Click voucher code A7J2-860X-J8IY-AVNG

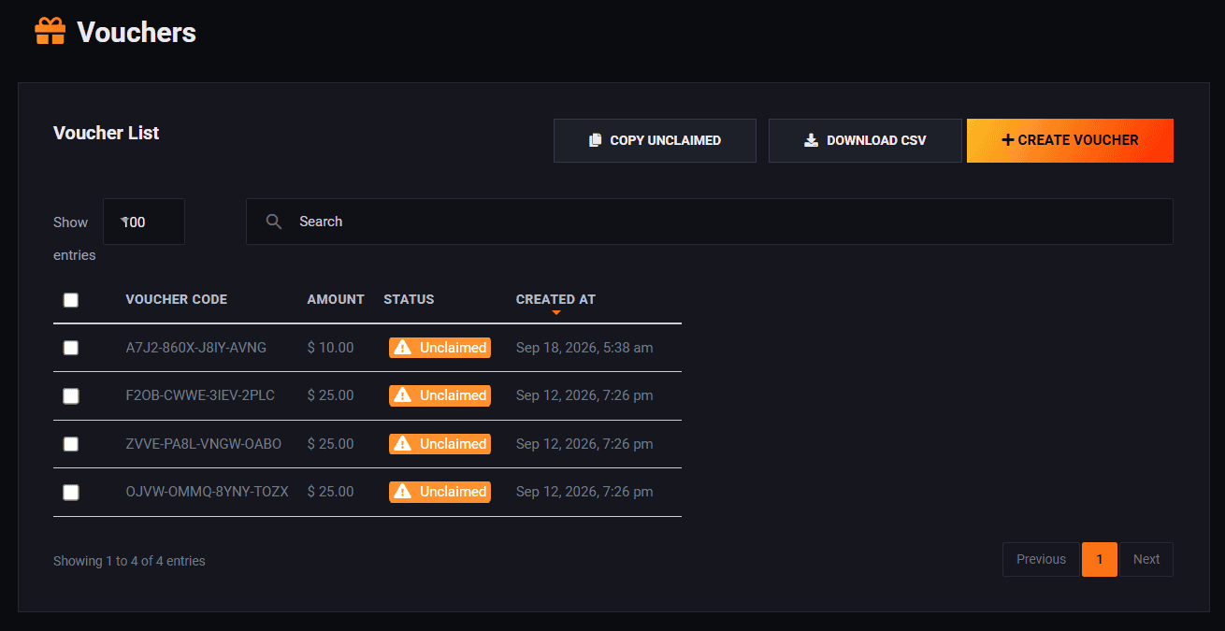tap(196, 348)
